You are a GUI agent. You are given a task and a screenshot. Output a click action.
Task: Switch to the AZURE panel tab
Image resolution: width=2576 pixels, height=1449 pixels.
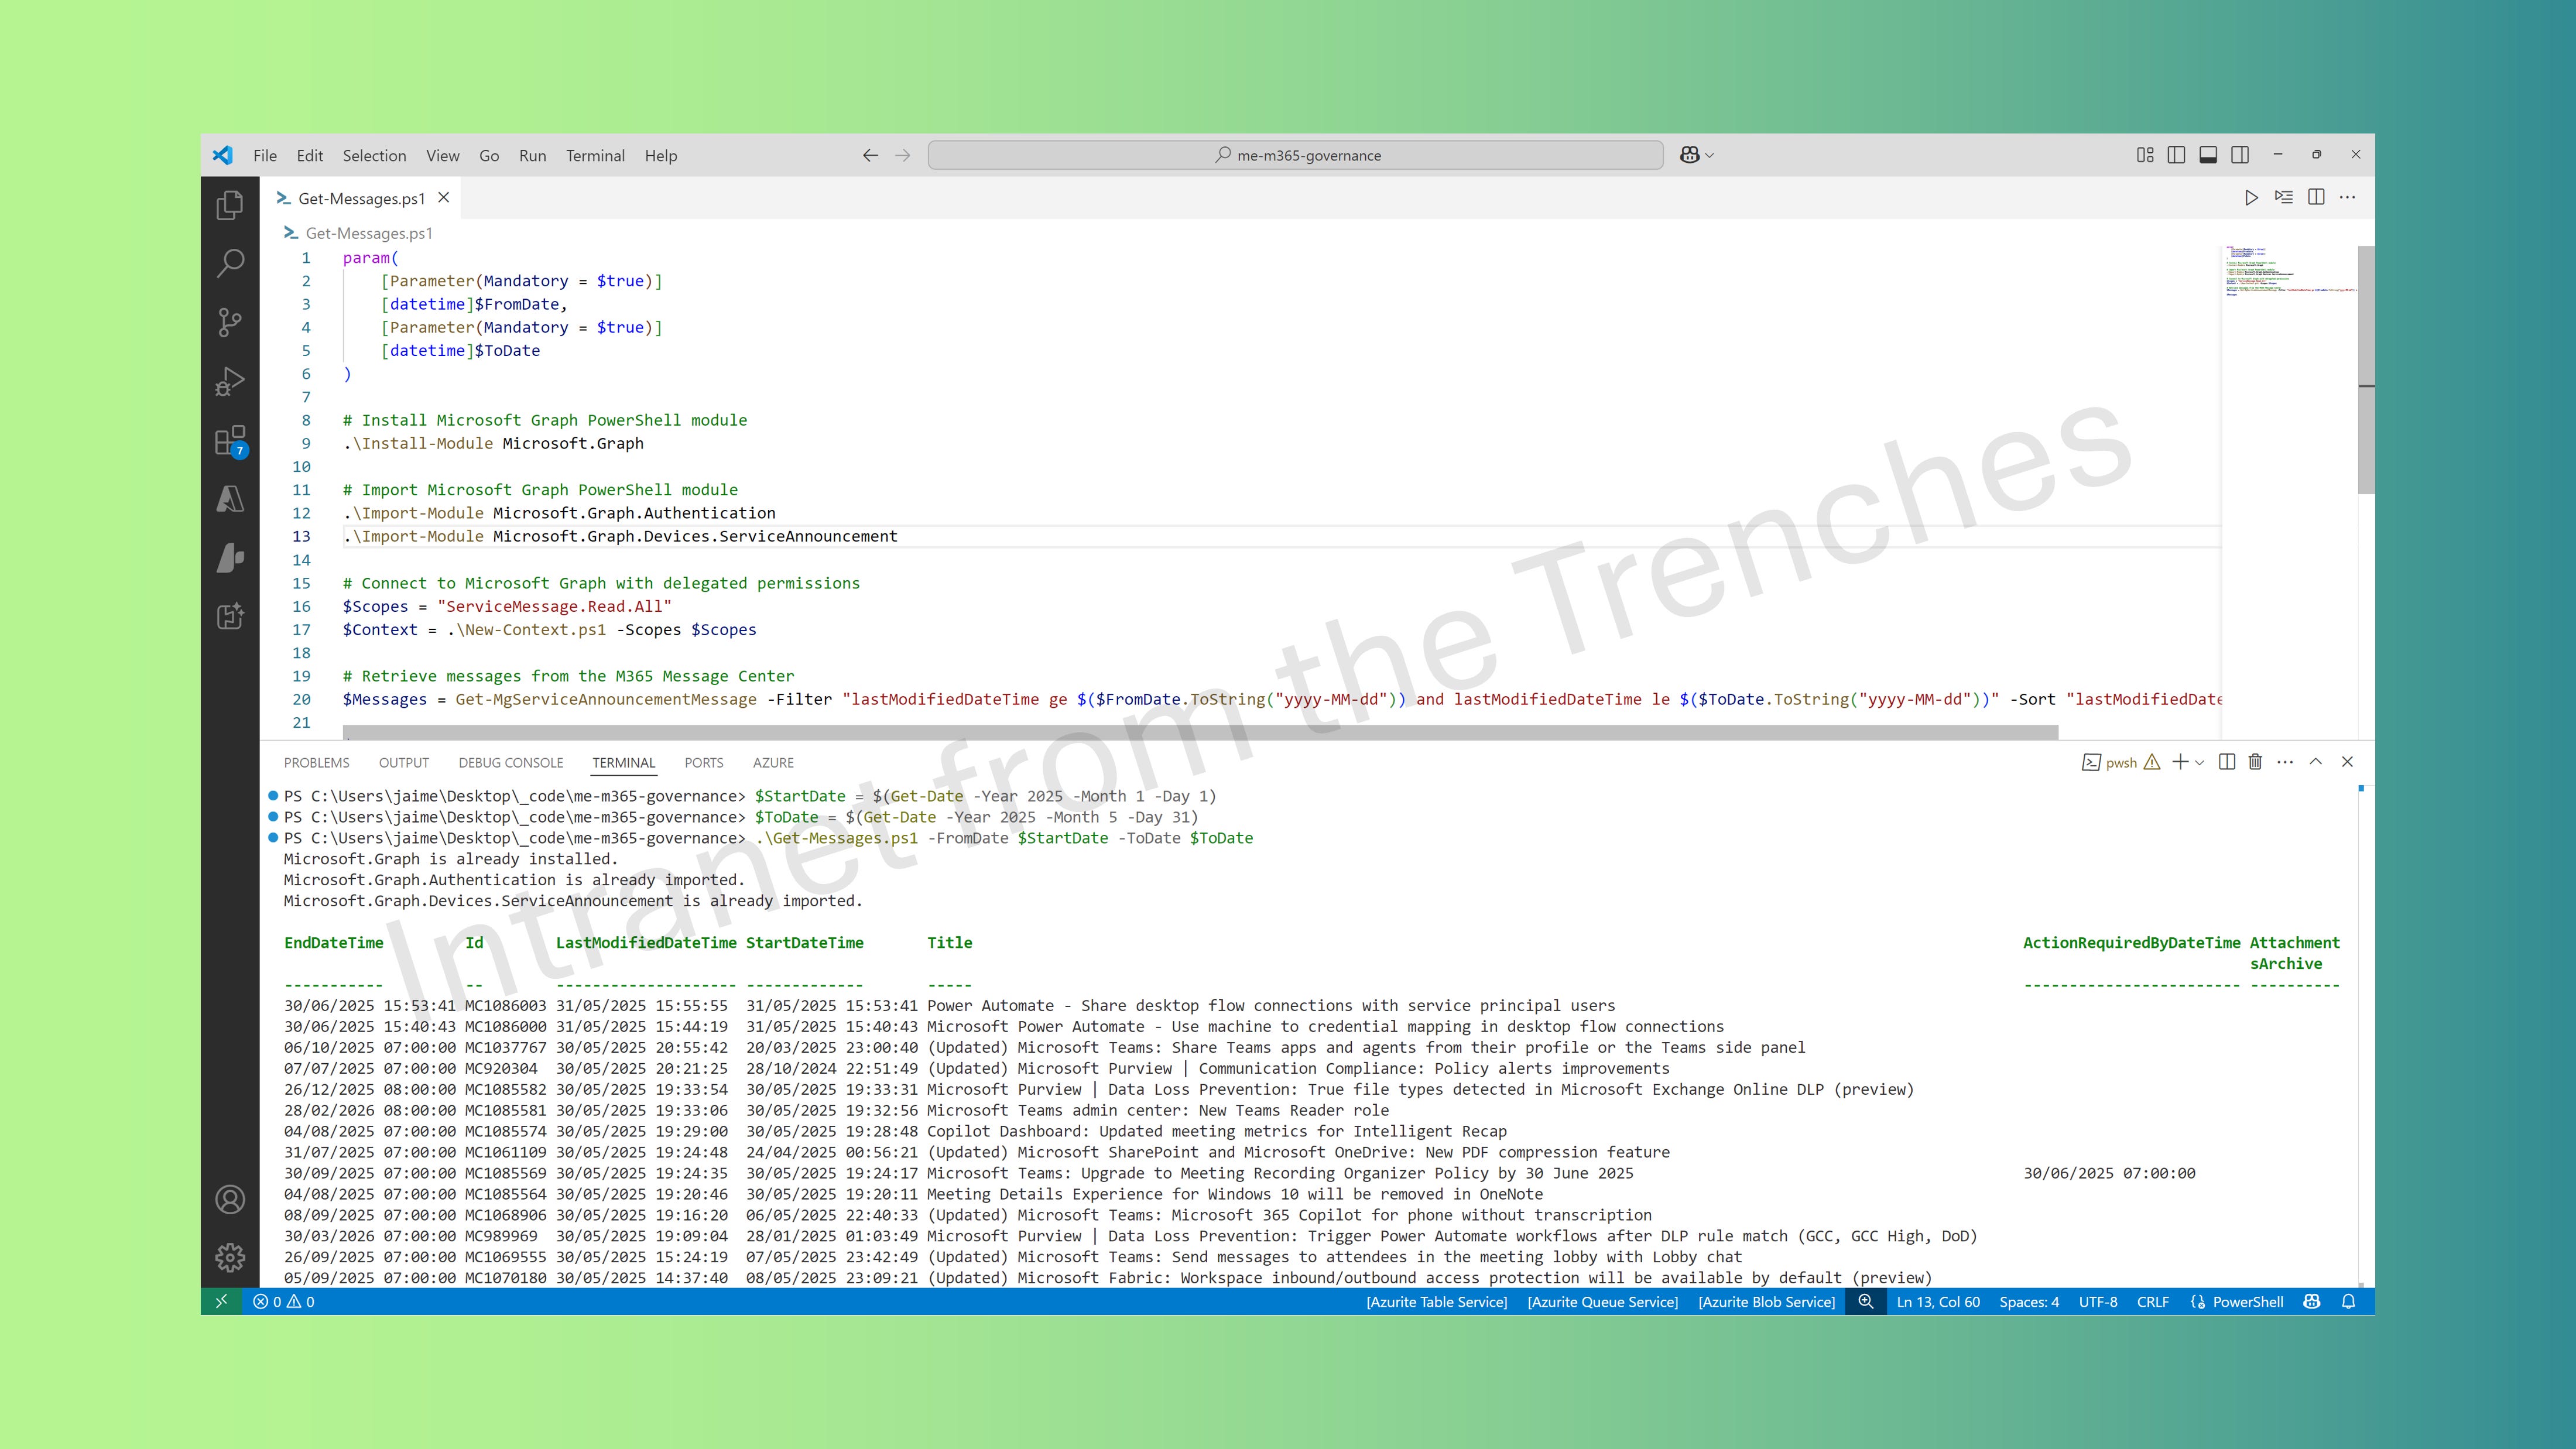[773, 762]
